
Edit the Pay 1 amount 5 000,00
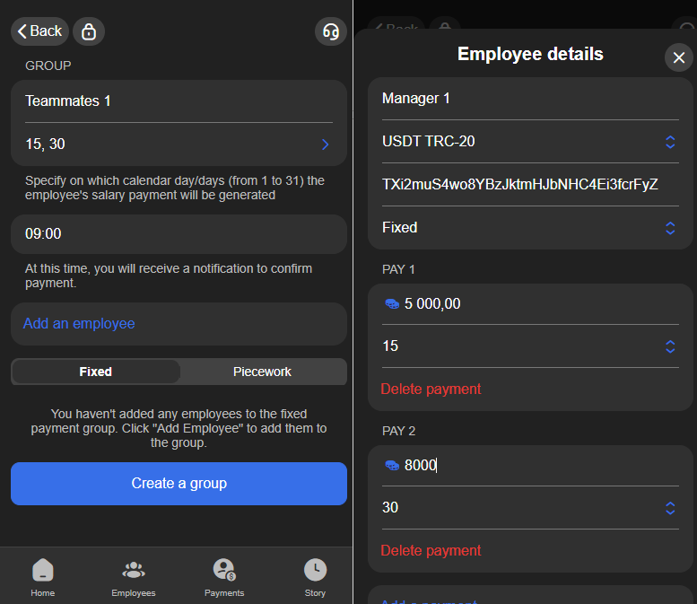530,303
